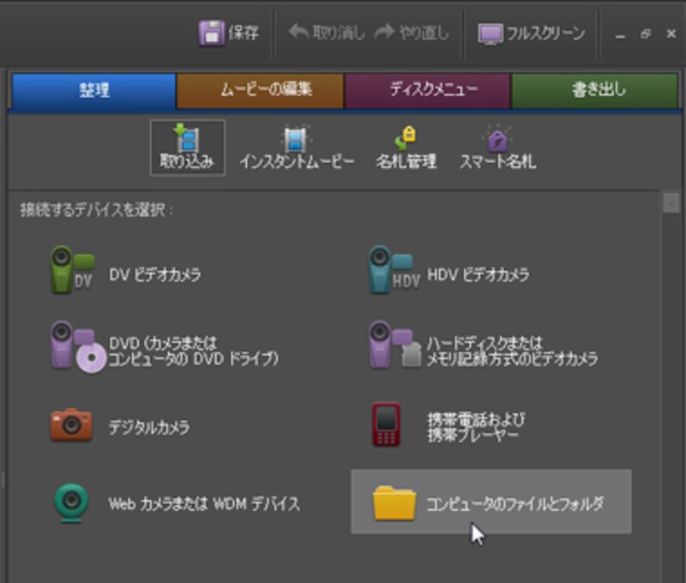Click the 保存 (Save) floppy icon
The image size is (686, 583).
click(x=211, y=33)
